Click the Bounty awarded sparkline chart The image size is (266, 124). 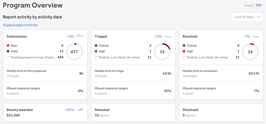click(80, 109)
